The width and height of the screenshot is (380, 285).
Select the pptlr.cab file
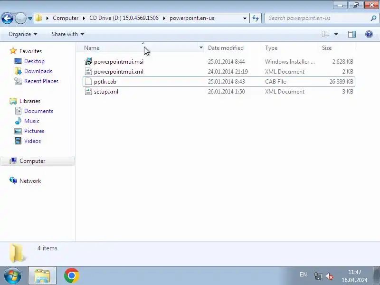point(219,82)
